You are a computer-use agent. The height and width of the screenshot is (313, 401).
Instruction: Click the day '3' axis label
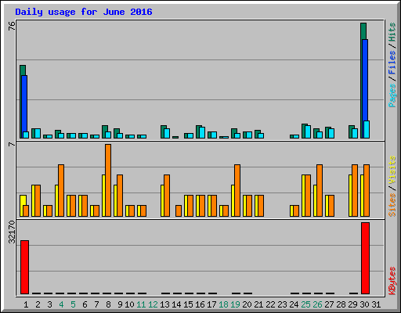pyautogui.click(x=49, y=304)
